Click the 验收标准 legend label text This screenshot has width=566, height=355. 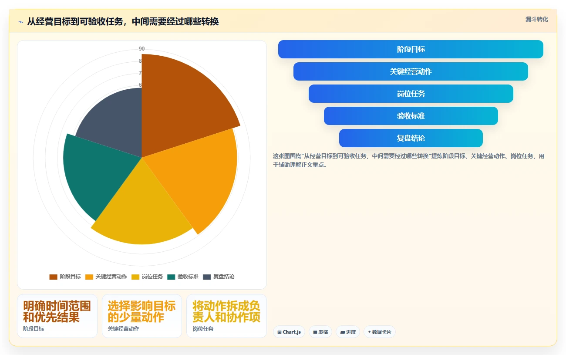click(188, 277)
